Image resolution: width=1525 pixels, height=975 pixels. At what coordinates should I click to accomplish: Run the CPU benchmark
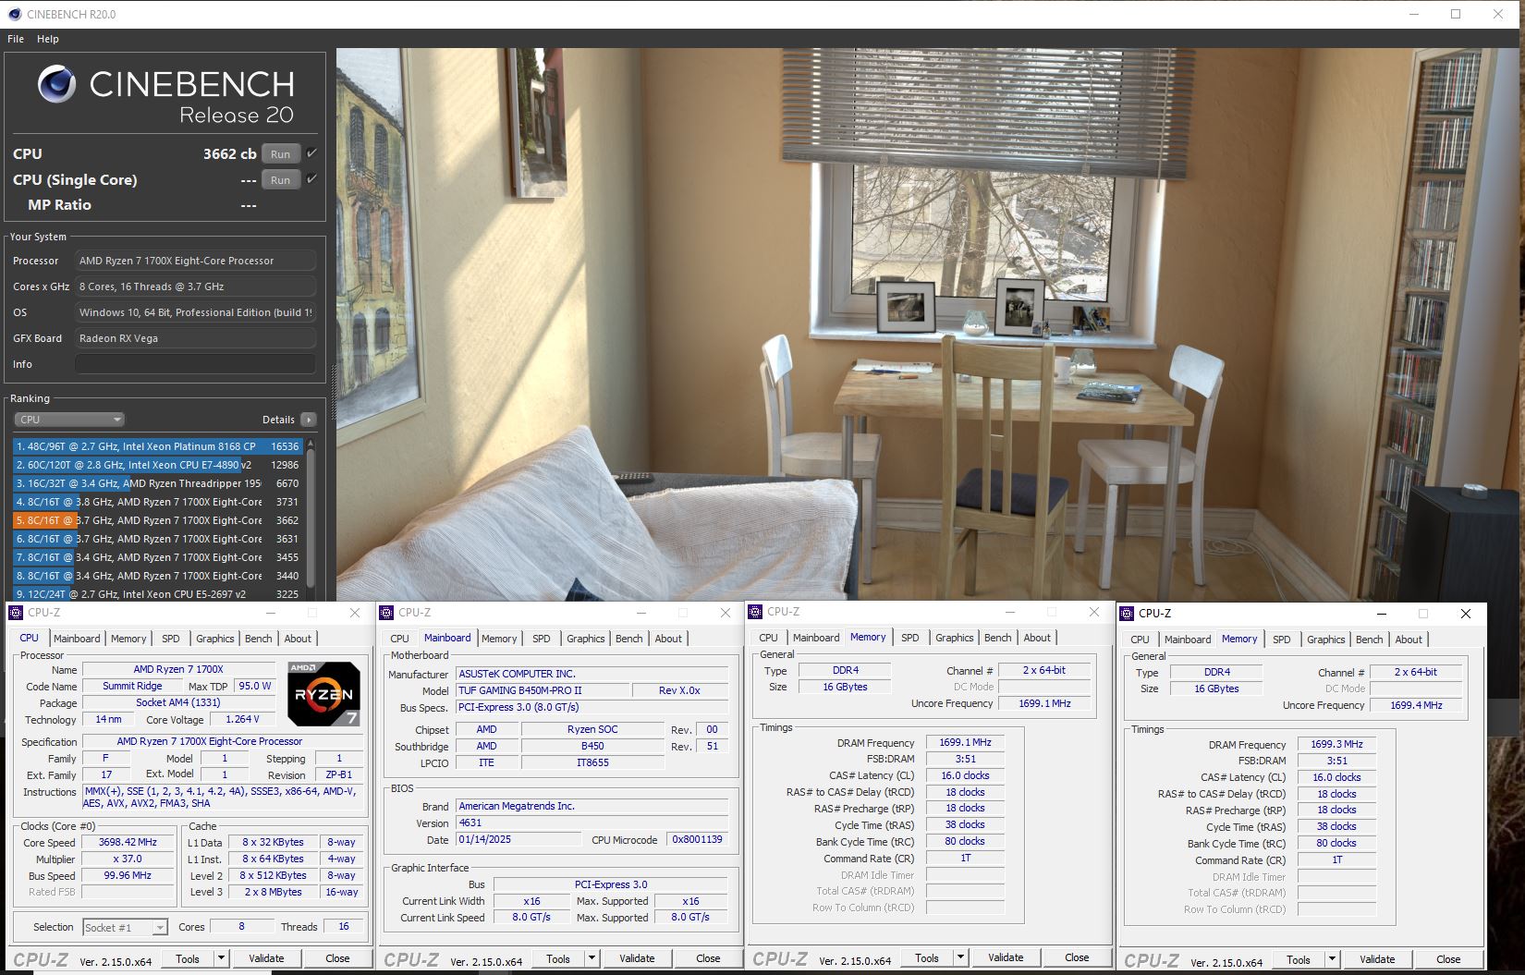(x=281, y=154)
